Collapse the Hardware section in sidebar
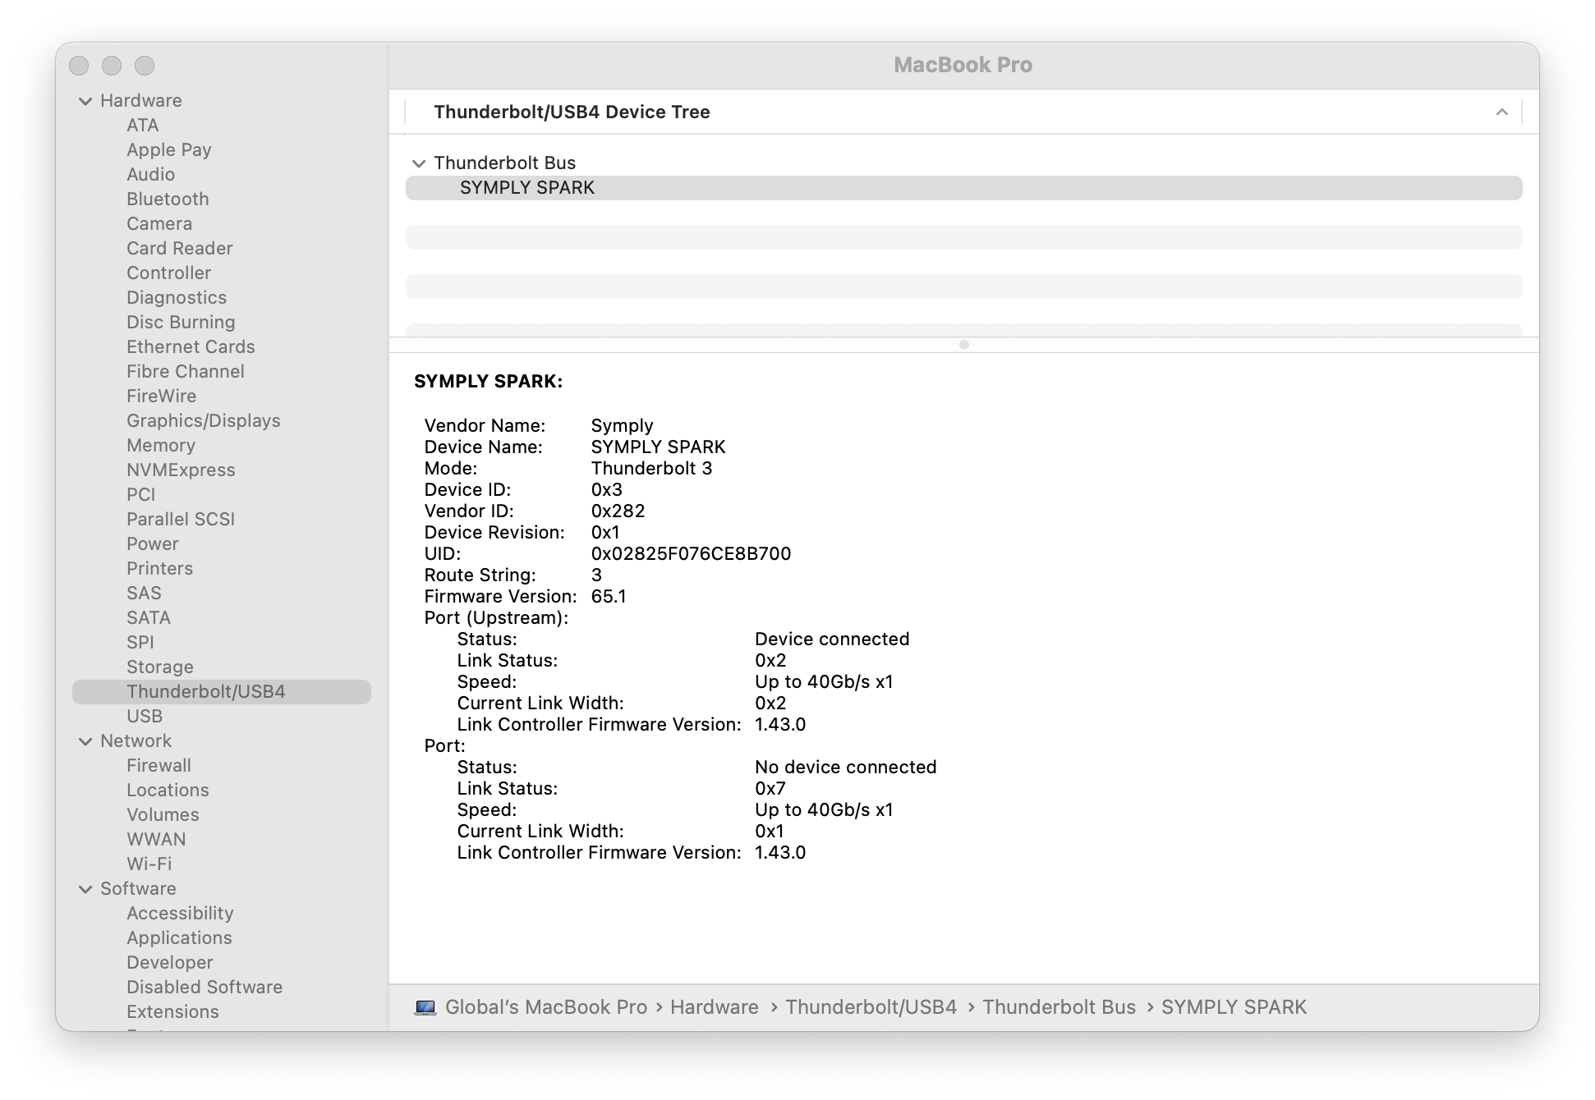1595x1100 pixels. click(x=85, y=101)
